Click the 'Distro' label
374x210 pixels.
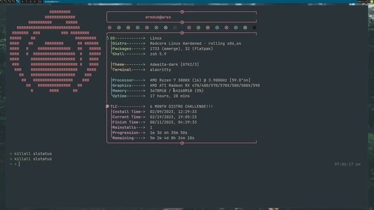[119, 43]
